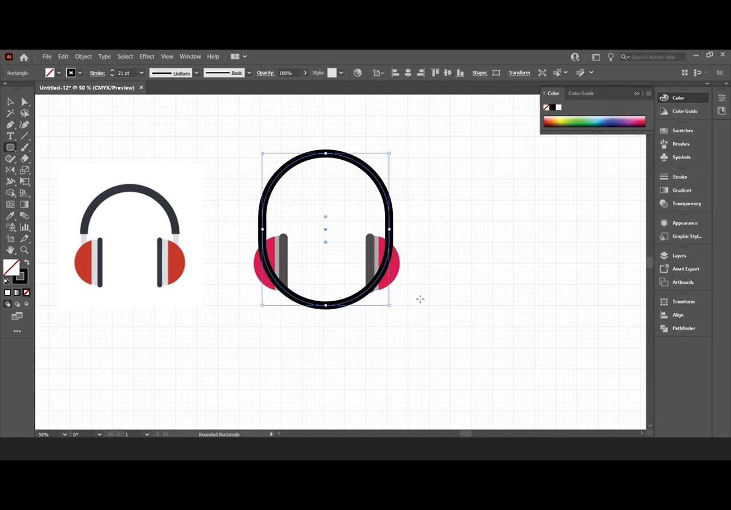Open the Edit Toolbar three dots
The image size is (731, 510).
point(17,331)
